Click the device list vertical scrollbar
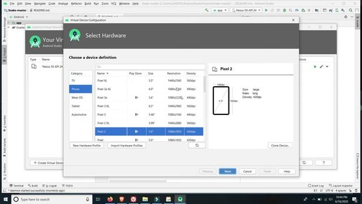Image resolution: width=362 pixels, height=204 pixels. pyautogui.click(x=204, y=84)
